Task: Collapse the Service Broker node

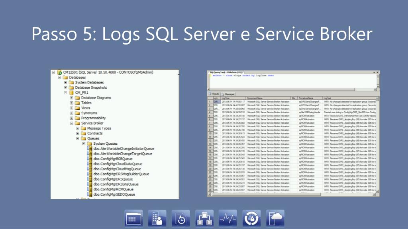Action: (x=72, y=123)
